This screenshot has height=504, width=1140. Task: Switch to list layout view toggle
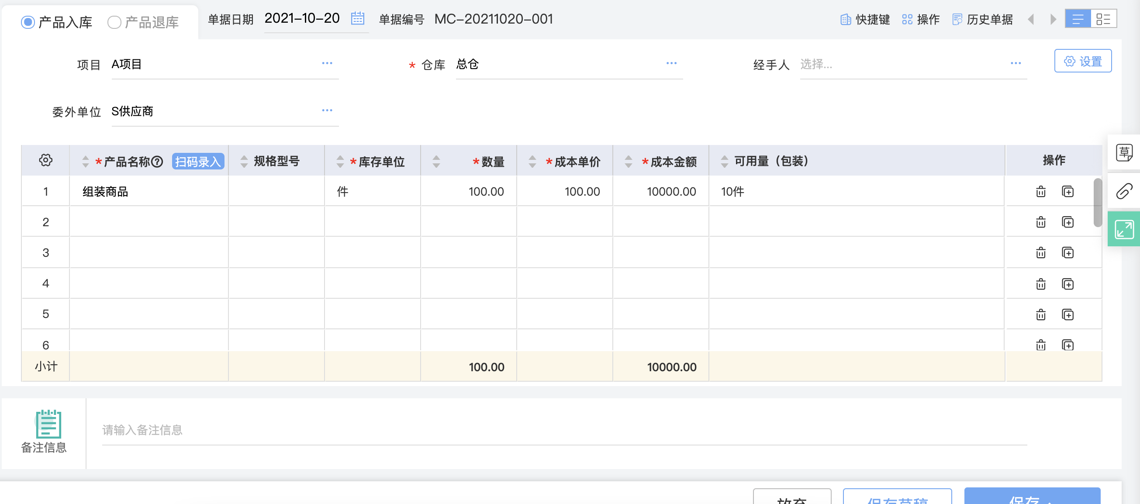click(1078, 19)
